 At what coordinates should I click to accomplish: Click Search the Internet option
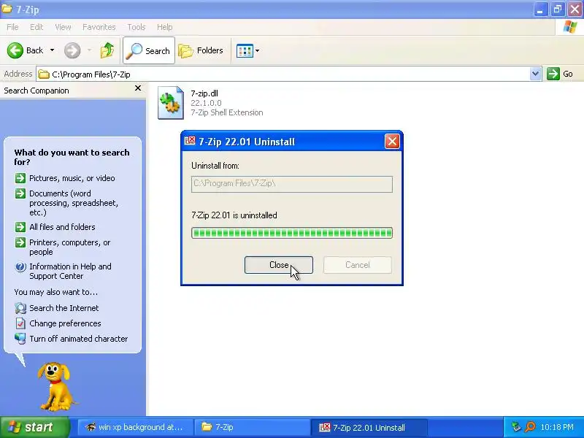64,308
